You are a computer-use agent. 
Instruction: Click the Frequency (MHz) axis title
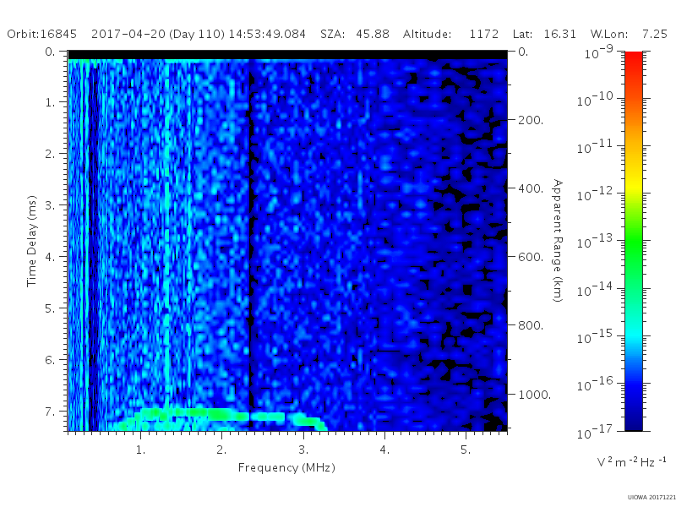(x=286, y=468)
